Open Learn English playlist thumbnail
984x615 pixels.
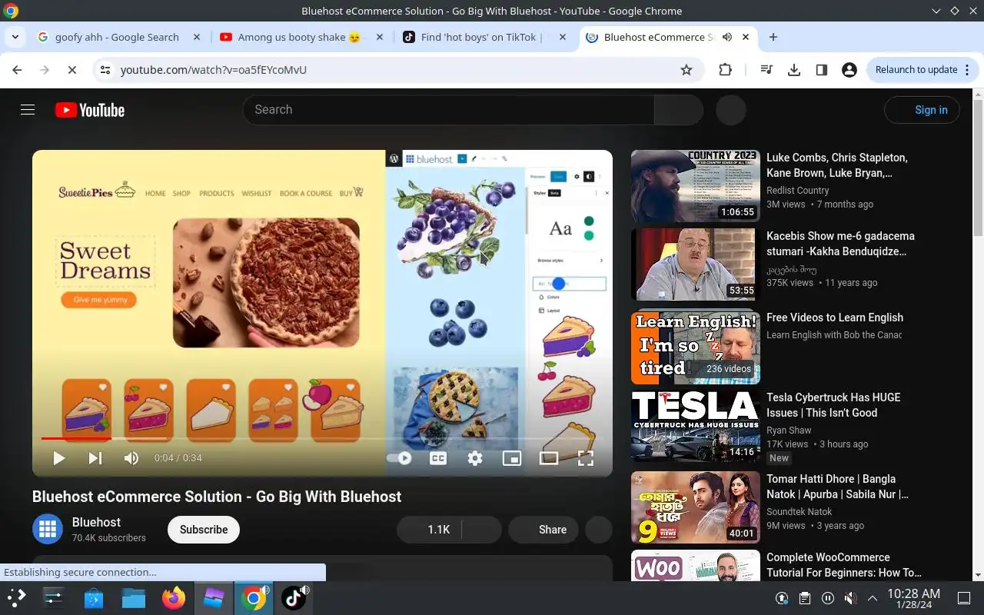coord(696,347)
